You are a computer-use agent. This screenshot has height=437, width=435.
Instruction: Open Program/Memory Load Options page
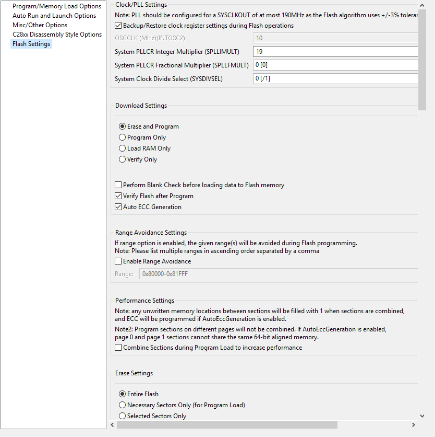click(x=57, y=6)
